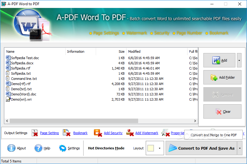Select Demo(wri).wri file row
247x164 pixels.
(x=101, y=99)
